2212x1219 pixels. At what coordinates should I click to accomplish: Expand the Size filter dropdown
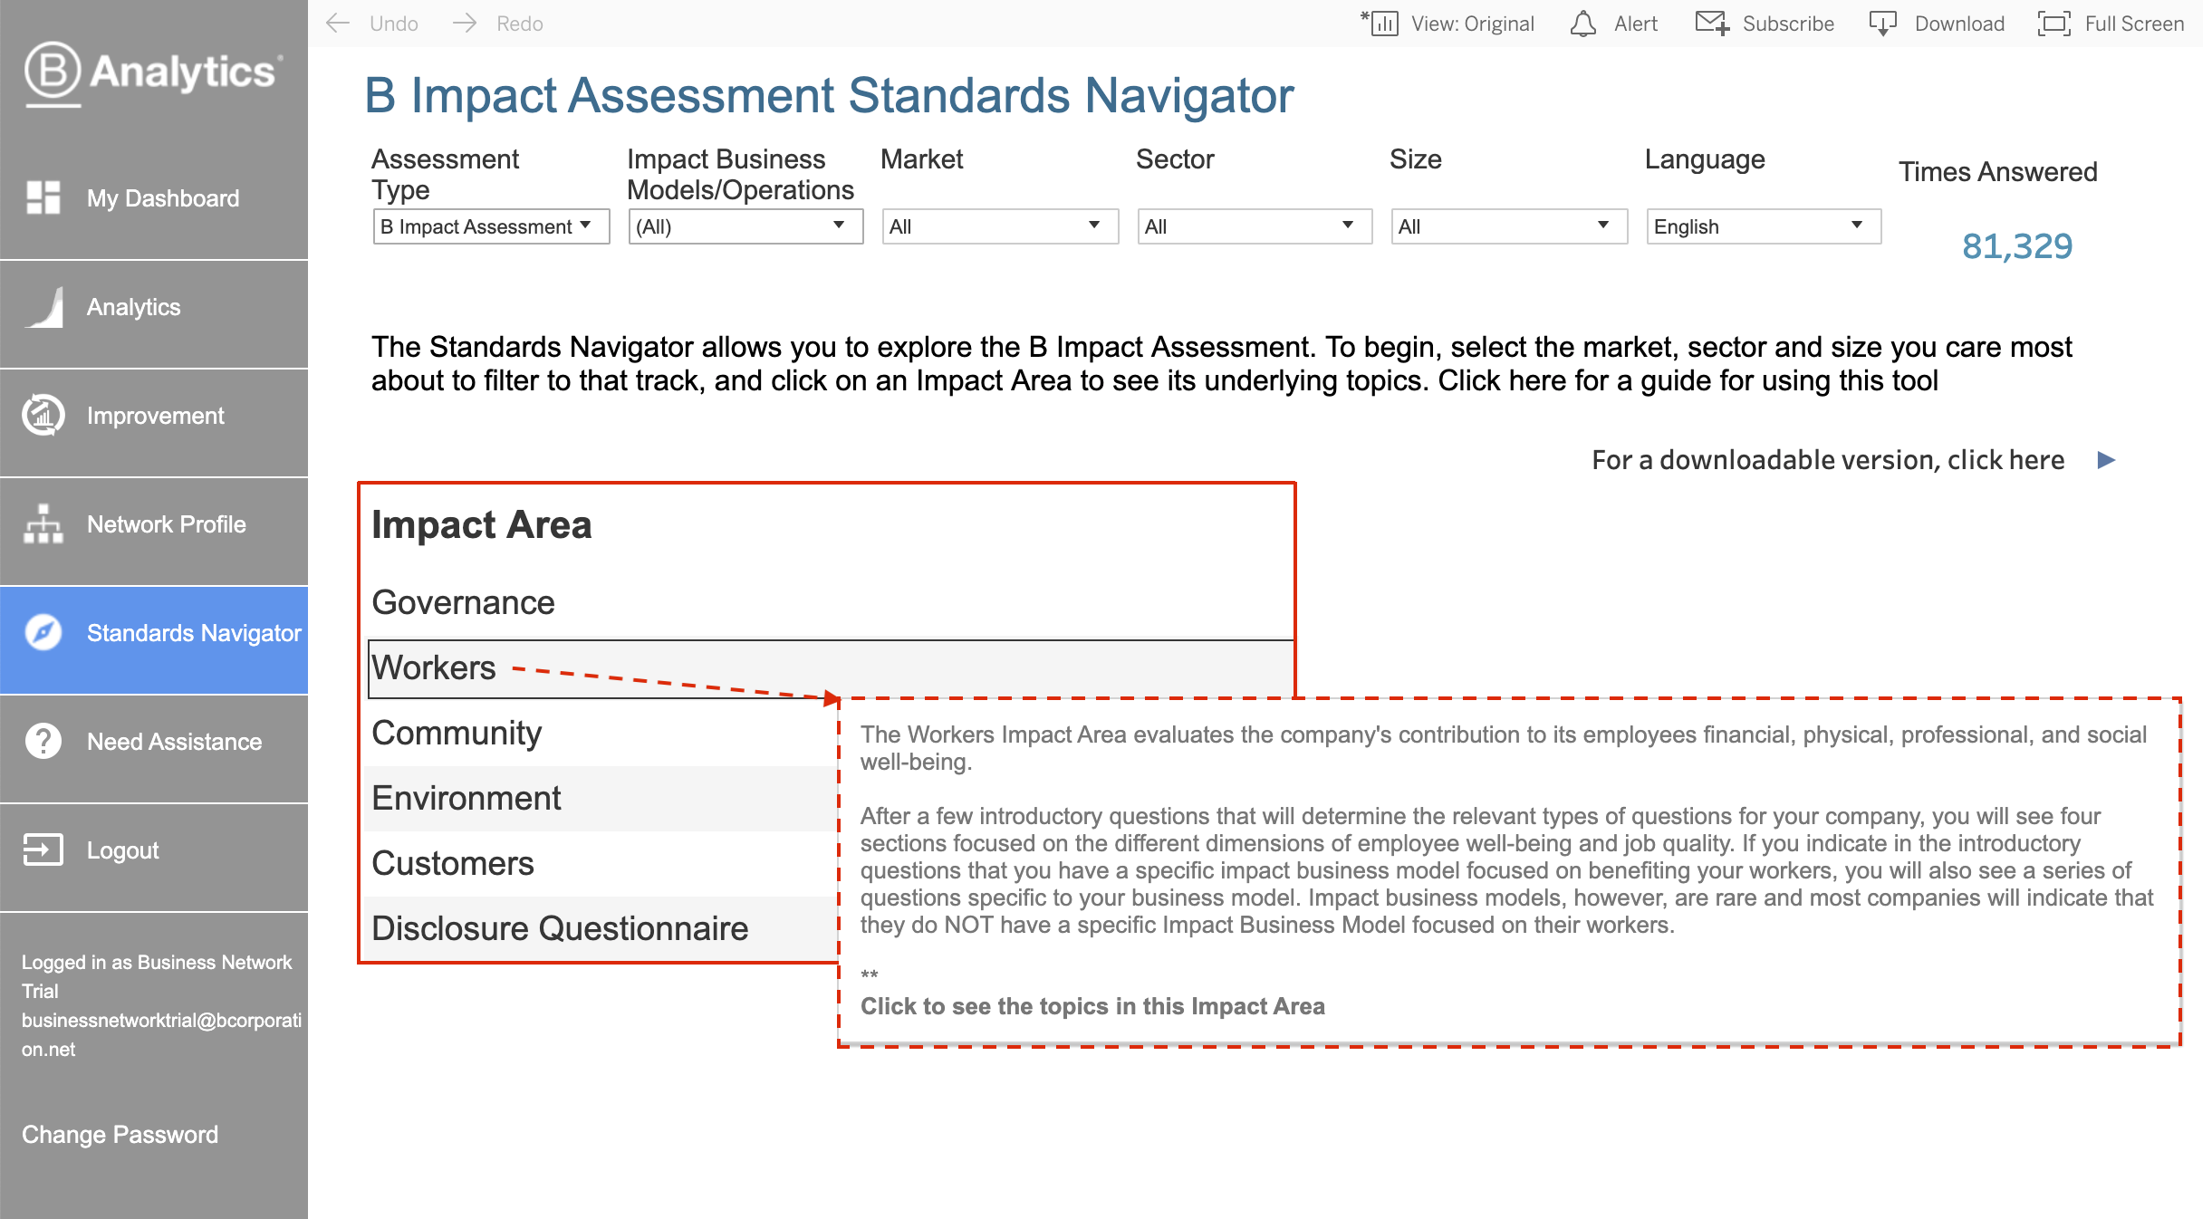[x=1508, y=226]
